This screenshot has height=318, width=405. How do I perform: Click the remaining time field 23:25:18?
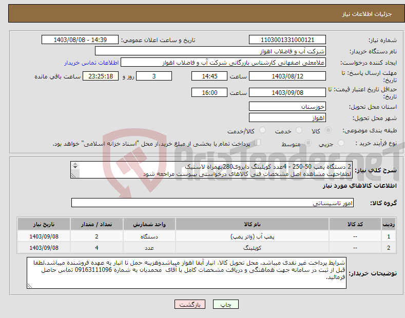click(101, 76)
